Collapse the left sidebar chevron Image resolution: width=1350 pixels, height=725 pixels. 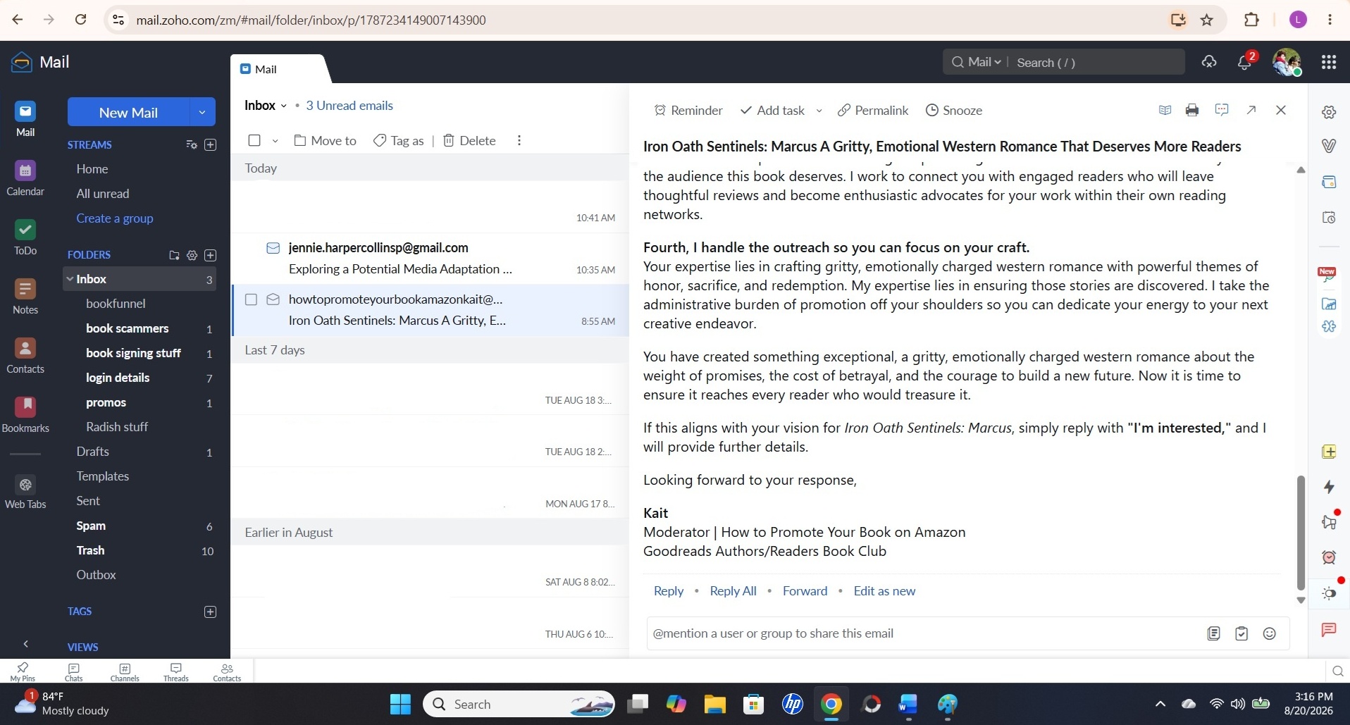(25, 644)
